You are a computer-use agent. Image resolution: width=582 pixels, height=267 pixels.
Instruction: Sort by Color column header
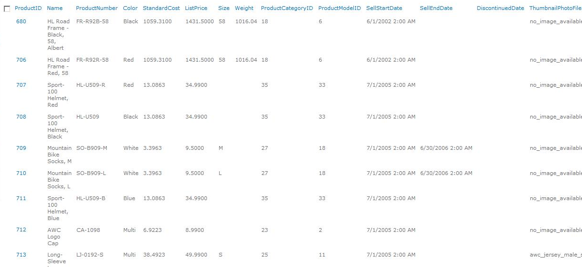(130, 8)
